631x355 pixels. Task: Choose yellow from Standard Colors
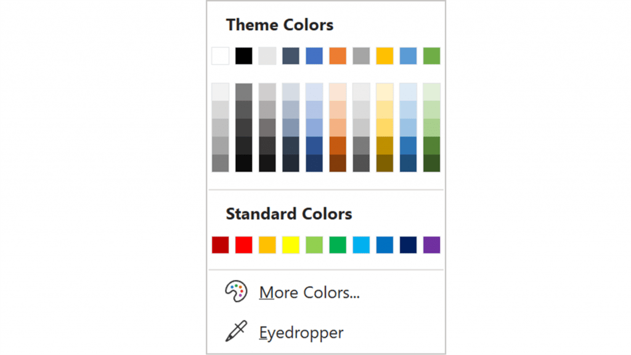(x=290, y=244)
